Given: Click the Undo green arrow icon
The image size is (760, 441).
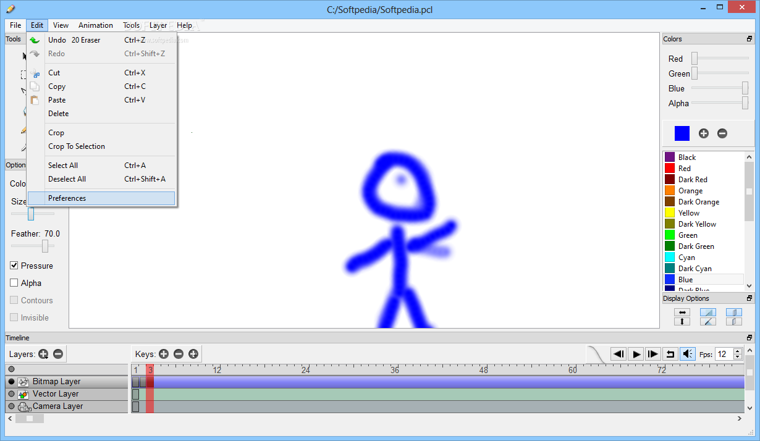Looking at the screenshot, I should (x=35, y=40).
